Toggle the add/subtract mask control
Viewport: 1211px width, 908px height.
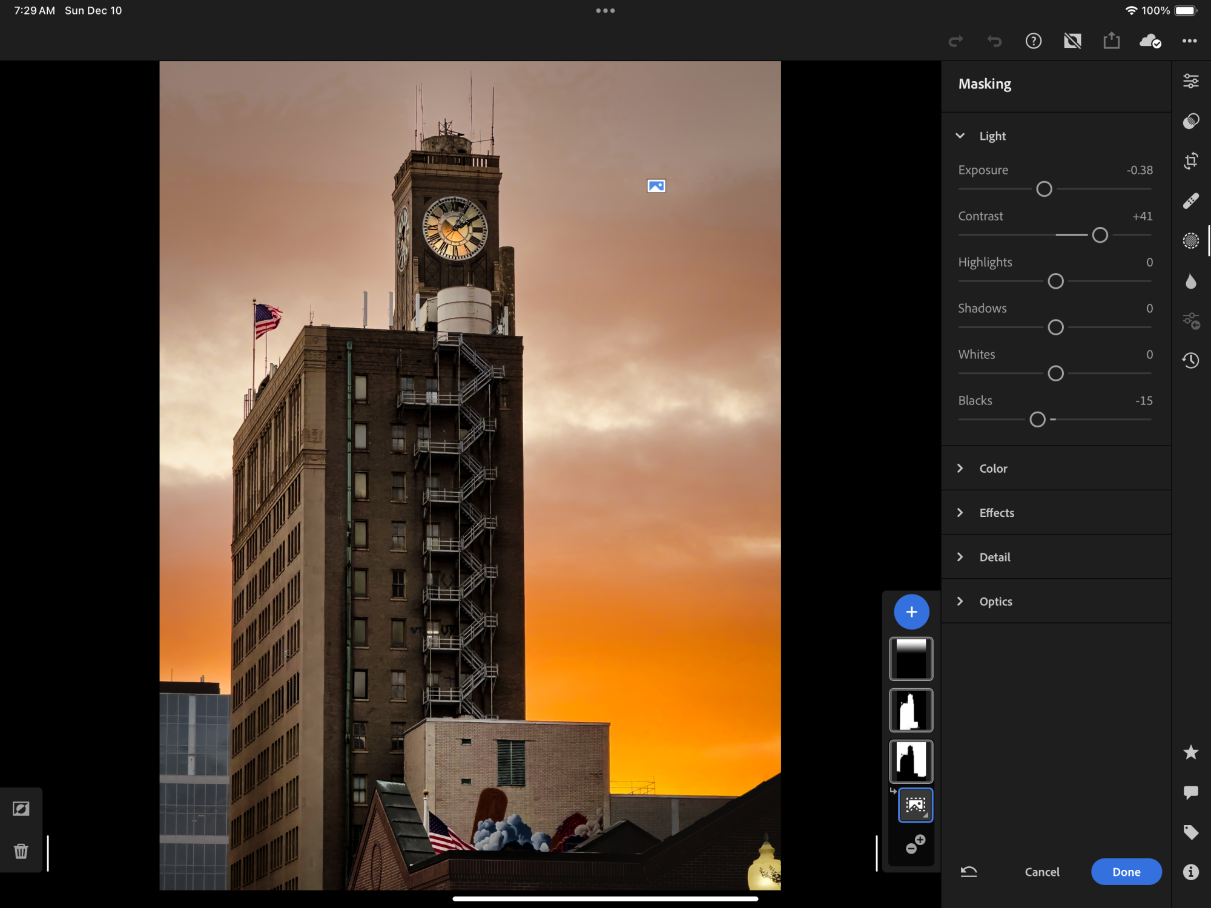tap(915, 844)
